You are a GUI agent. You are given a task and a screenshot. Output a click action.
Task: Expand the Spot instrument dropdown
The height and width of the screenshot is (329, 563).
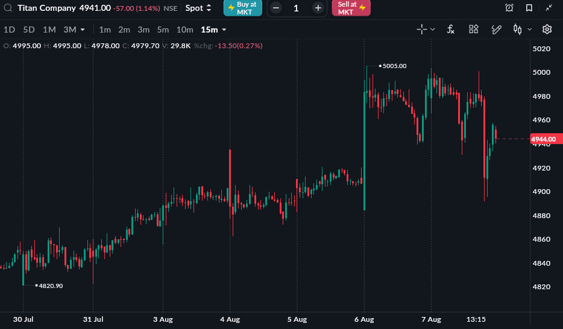pos(198,8)
